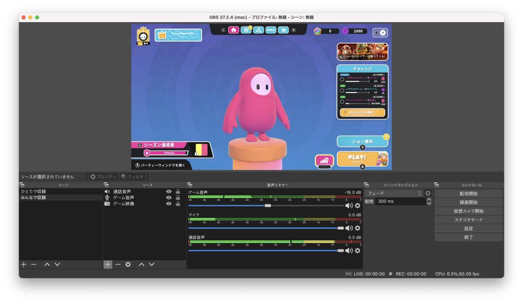Remove the selected scene with the minus icon
523x303 pixels.
(34, 264)
